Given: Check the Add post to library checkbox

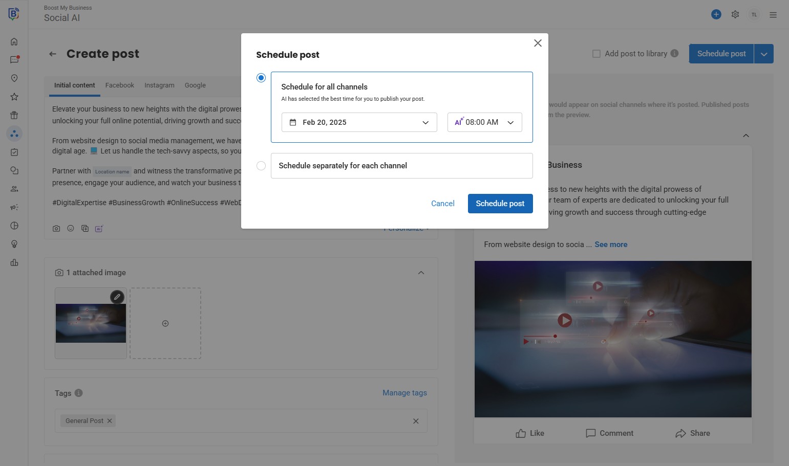Looking at the screenshot, I should pyautogui.click(x=596, y=54).
